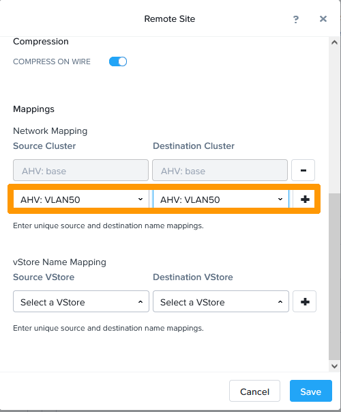Screen dimensions: 341x412
Task: Click the Source VStore dropdown caret
Action: tap(140, 301)
